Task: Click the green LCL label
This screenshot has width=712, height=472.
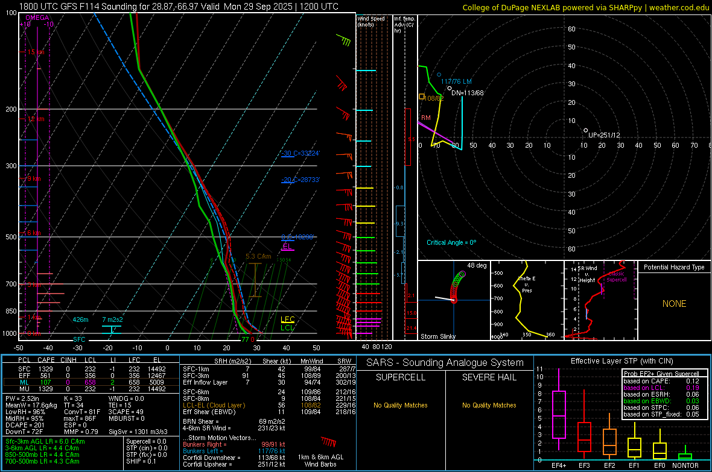Action: [287, 328]
